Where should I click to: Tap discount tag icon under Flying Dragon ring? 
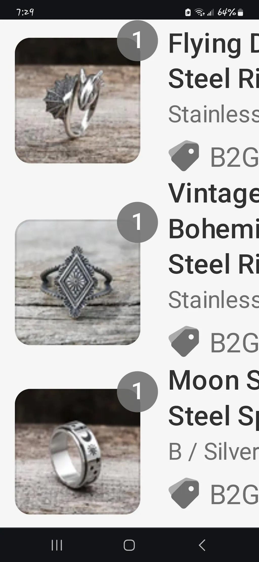point(184,156)
